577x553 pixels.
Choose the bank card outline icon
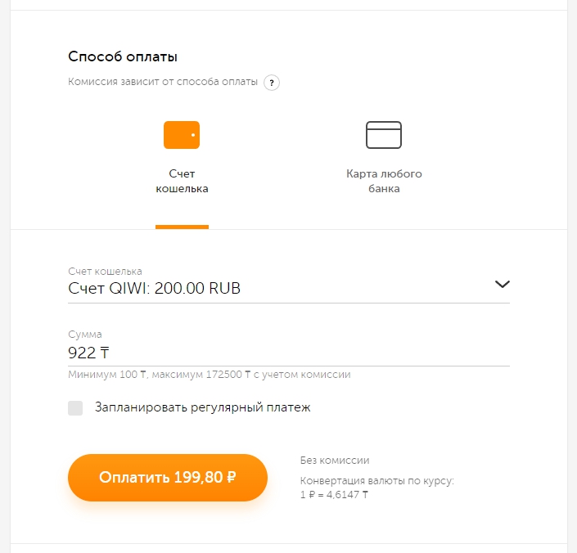(384, 135)
